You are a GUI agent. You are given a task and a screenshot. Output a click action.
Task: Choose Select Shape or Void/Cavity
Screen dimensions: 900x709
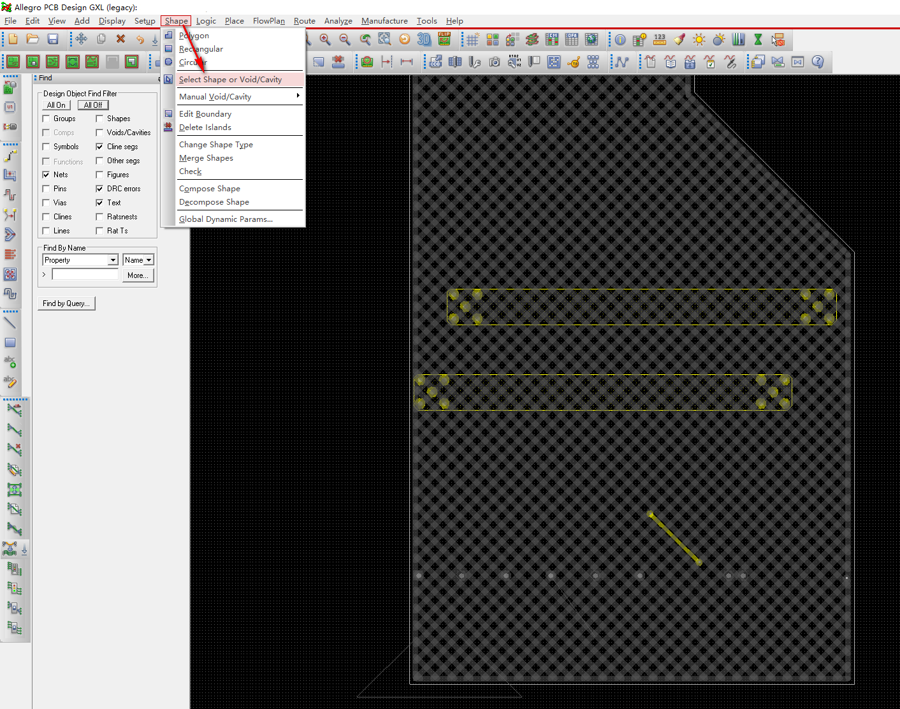pos(230,79)
